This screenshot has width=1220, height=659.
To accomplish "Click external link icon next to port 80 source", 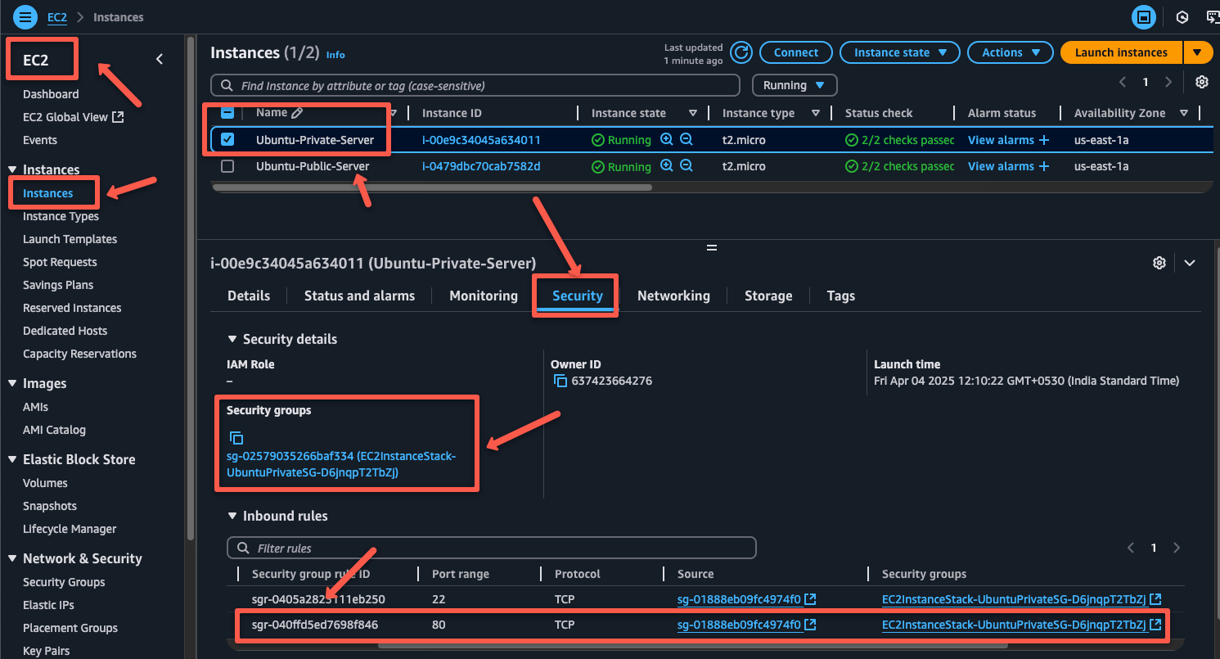I will coord(810,625).
